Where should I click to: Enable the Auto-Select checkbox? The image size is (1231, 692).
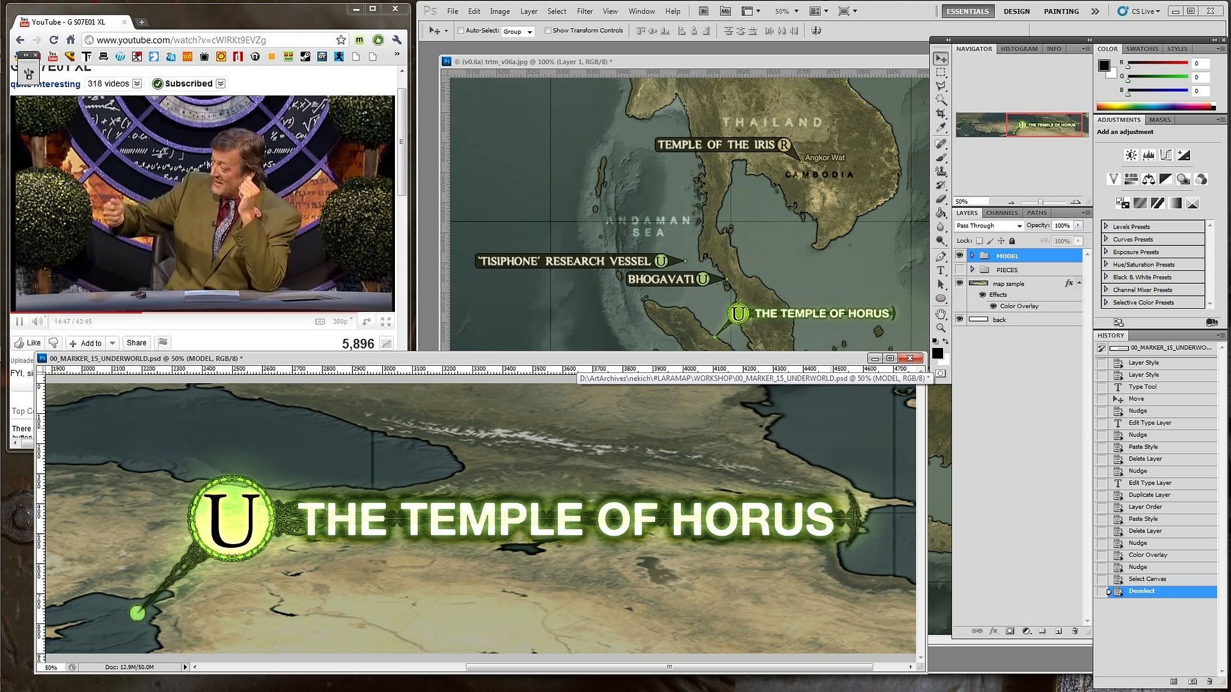[x=460, y=30]
